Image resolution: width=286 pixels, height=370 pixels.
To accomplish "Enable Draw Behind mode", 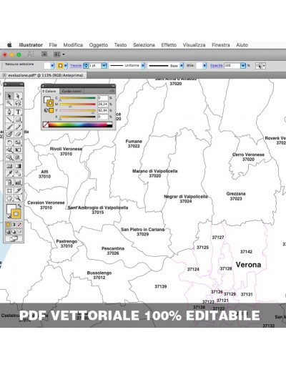I will (14, 231).
